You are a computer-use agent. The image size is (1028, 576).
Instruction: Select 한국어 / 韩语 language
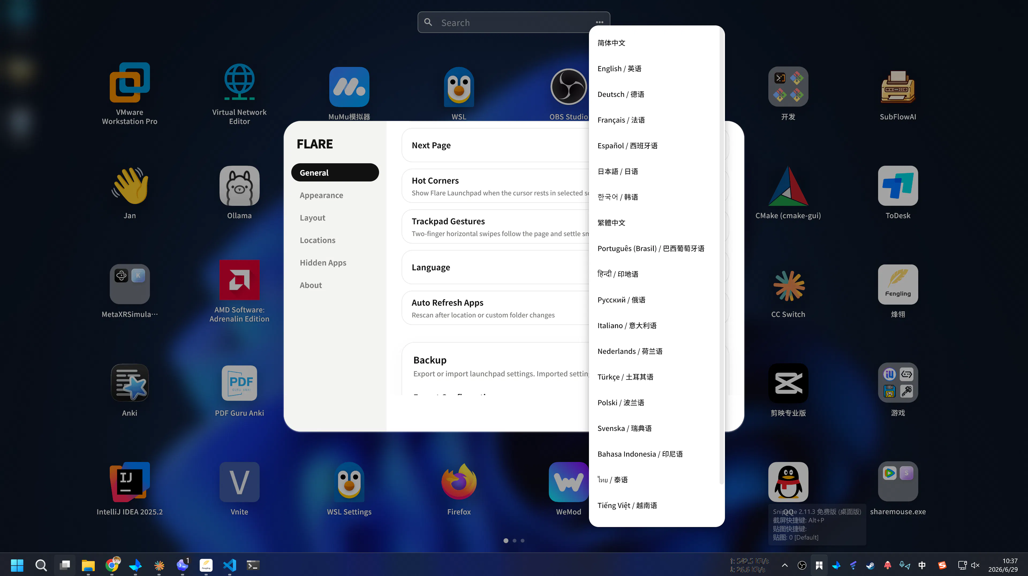pyautogui.click(x=655, y=197)
